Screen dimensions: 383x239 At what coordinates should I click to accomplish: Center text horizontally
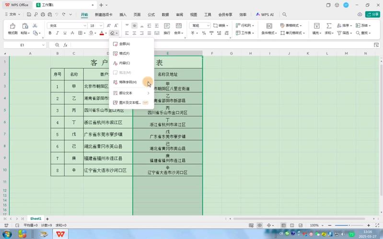(x=134, y=33)
